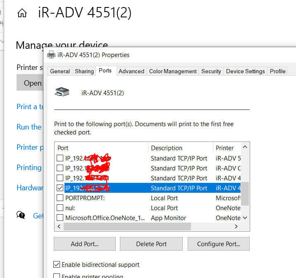Viewport: 296px width, 278px height.
Task: Click the Add Port... button
Action: [85, 244]
